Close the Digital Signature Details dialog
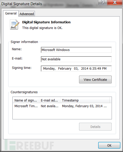Image resolution: width=123 pixels, height=152 pixels. 115,2
